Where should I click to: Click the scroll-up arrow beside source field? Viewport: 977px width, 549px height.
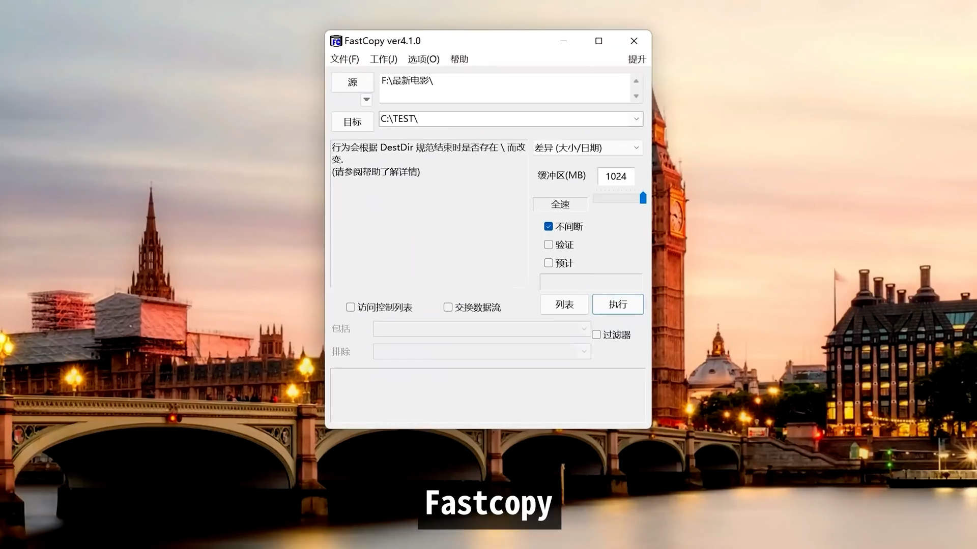636,80
